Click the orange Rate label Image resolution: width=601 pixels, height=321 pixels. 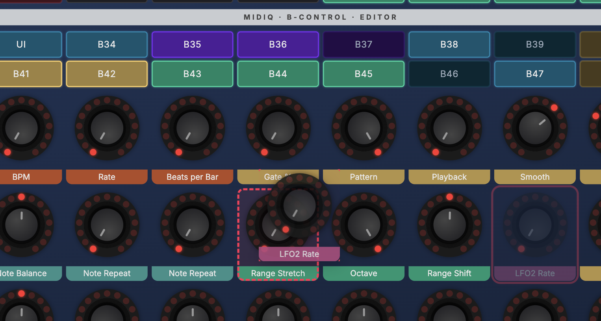[107, 177]
